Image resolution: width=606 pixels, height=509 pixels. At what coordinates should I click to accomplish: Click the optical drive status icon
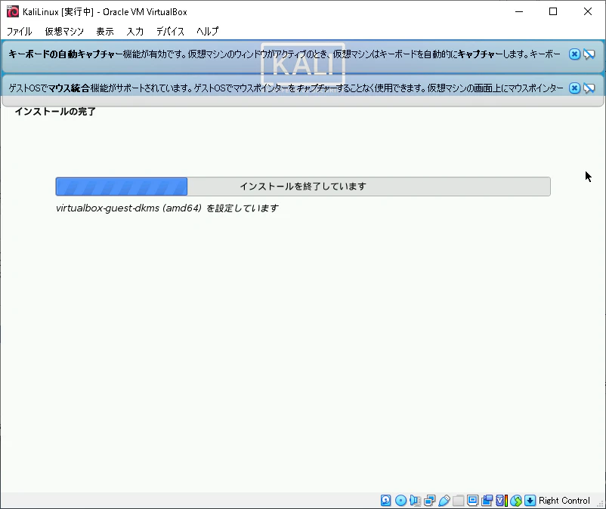[400, 501]
